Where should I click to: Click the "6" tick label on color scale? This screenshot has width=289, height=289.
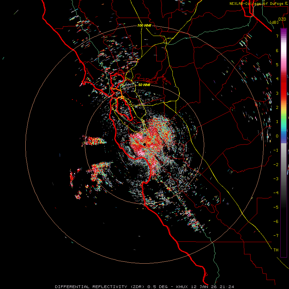277,50
